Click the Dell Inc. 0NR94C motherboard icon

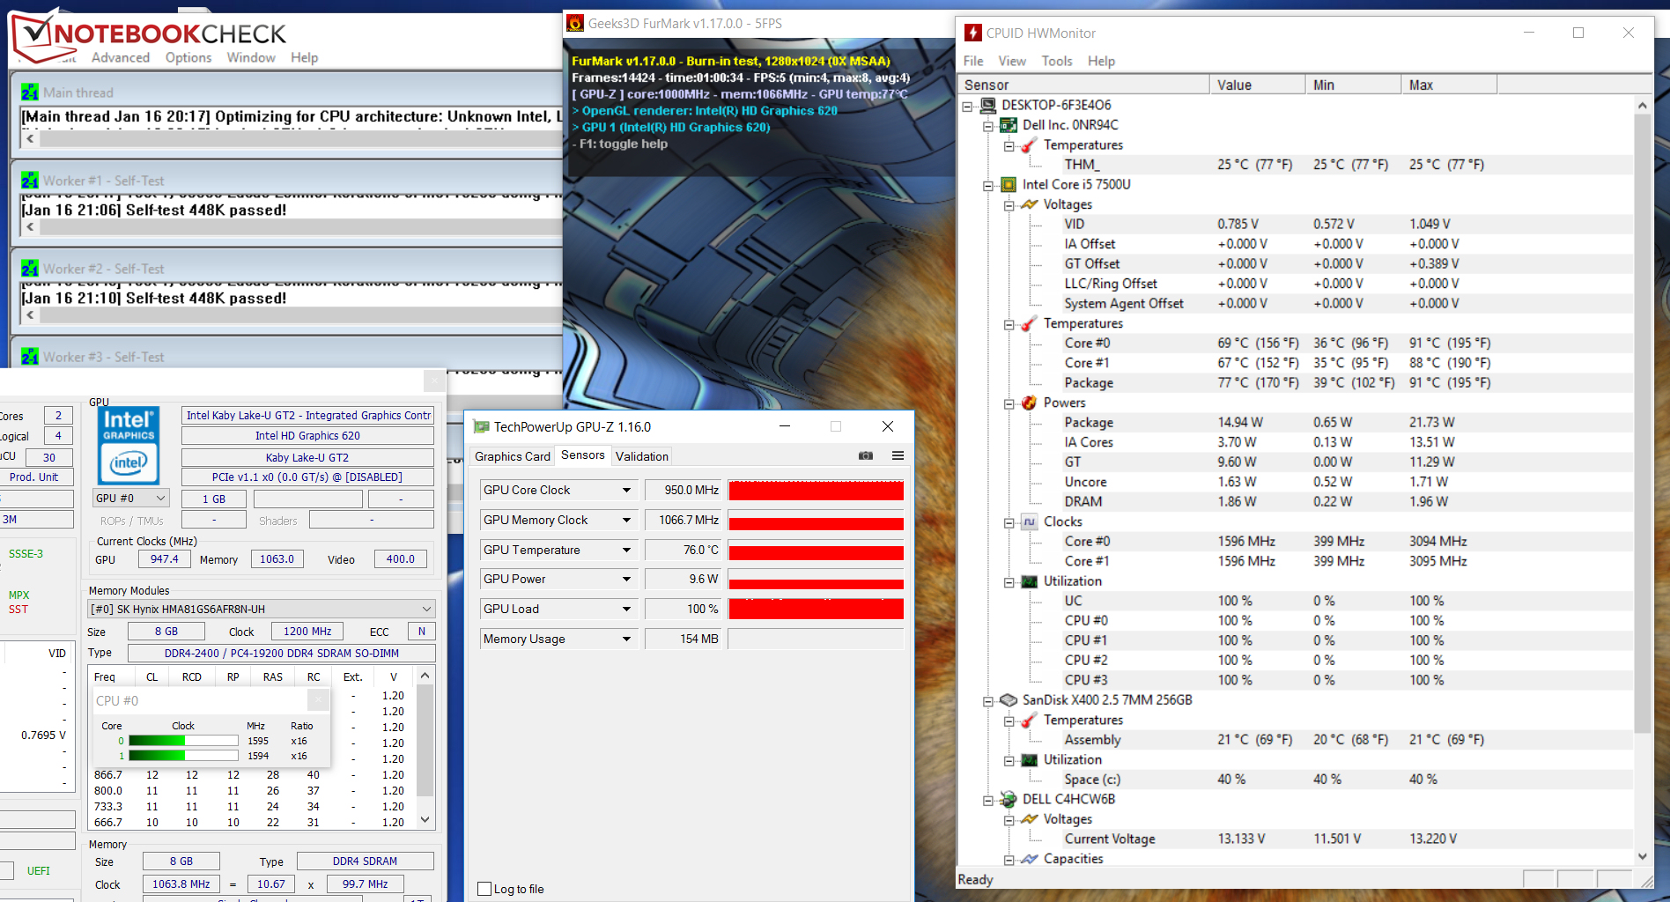(x=1009, y=125)
